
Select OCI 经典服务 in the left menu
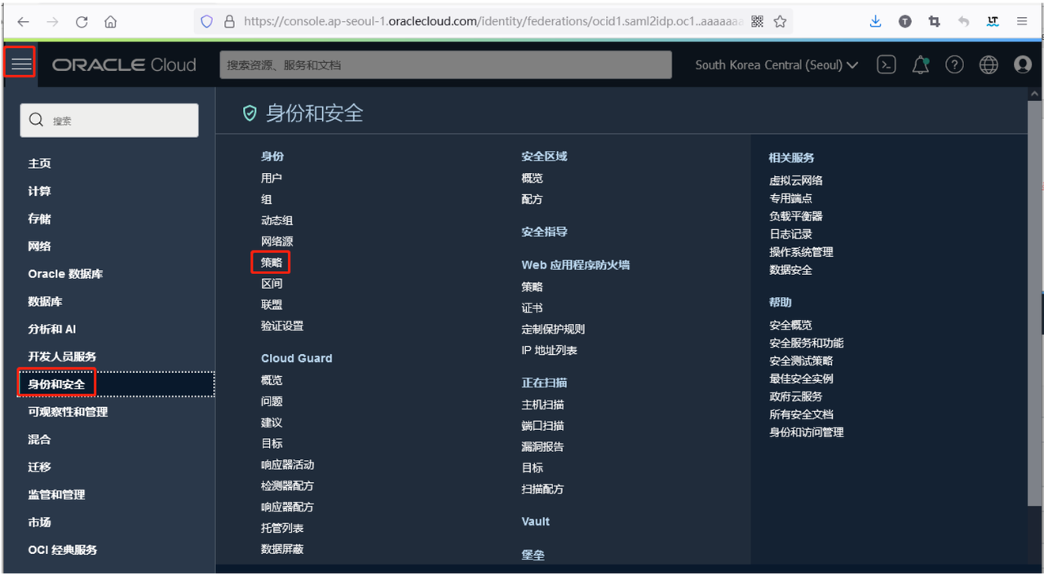(x=63, y=550)
